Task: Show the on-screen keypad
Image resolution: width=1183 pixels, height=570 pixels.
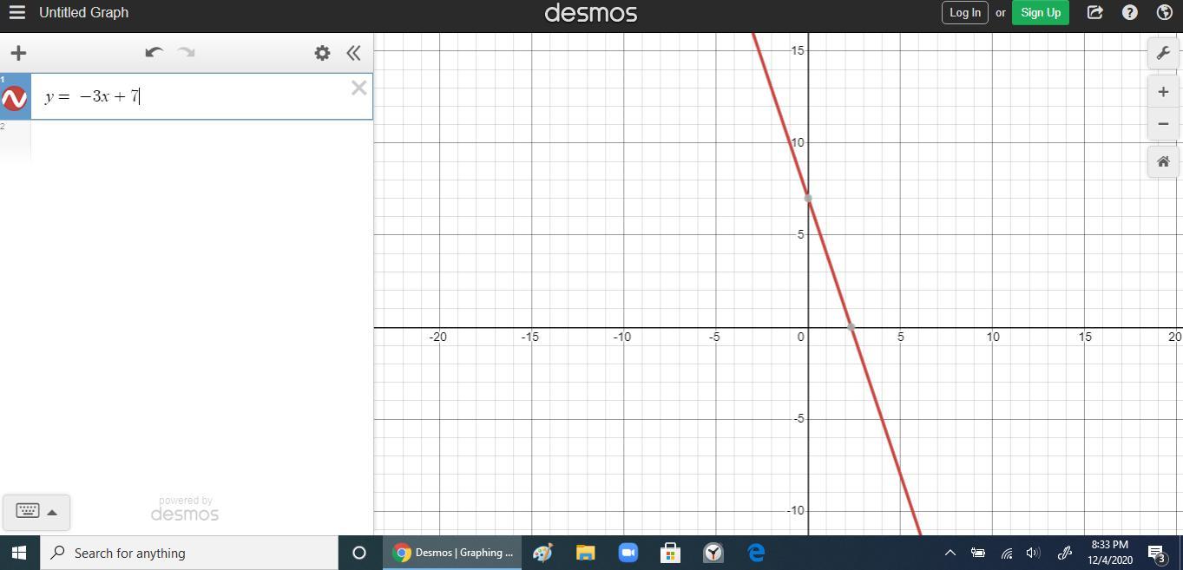Action: (28, 511)
